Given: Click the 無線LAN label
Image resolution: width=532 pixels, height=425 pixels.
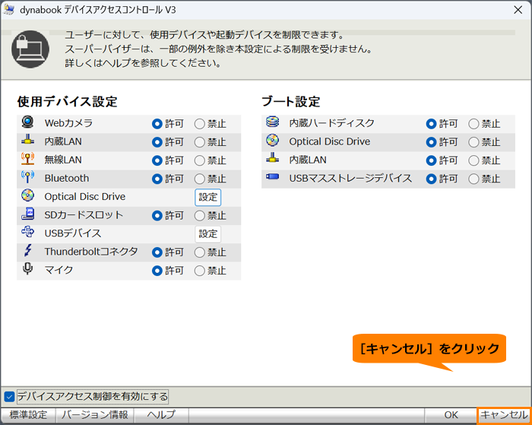Looking at the screenshot, I should [63, 160].
